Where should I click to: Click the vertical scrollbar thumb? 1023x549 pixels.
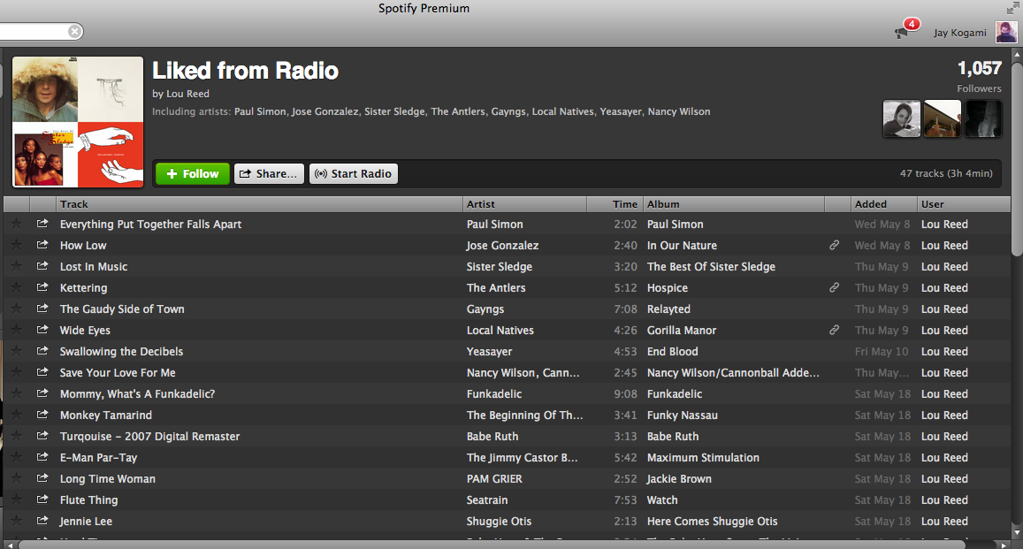(x=1017, y=160)
